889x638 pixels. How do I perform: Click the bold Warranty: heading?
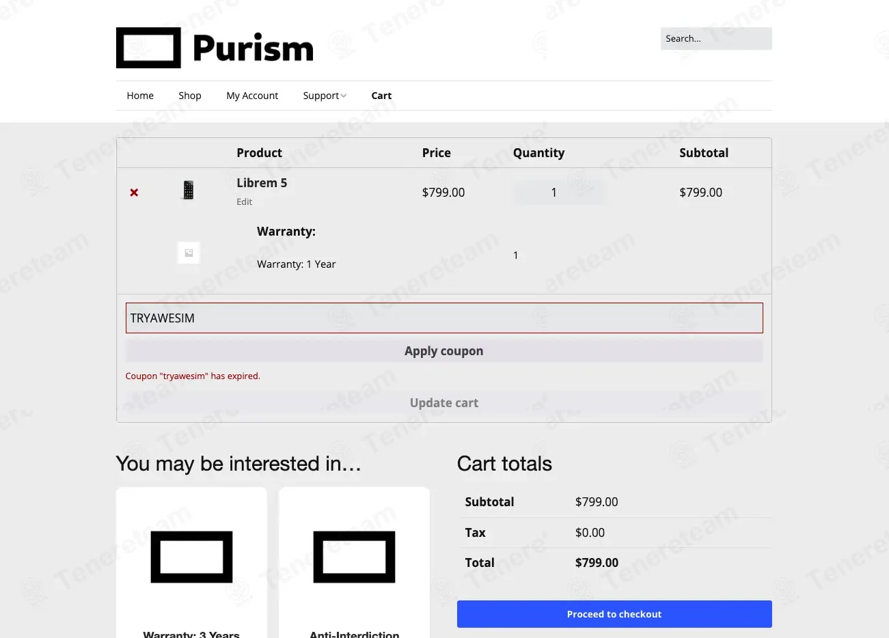point(286,232)
